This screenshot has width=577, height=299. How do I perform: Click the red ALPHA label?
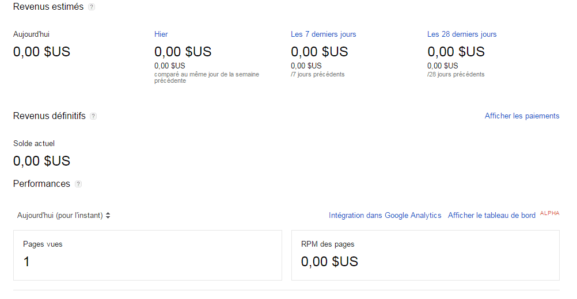coord(549,213)
